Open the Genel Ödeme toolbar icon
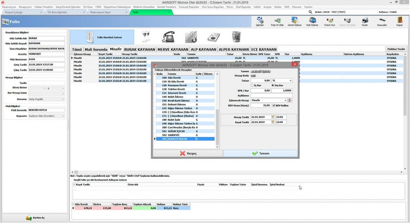This screenshot has height=223, width=411. [295, 22]
